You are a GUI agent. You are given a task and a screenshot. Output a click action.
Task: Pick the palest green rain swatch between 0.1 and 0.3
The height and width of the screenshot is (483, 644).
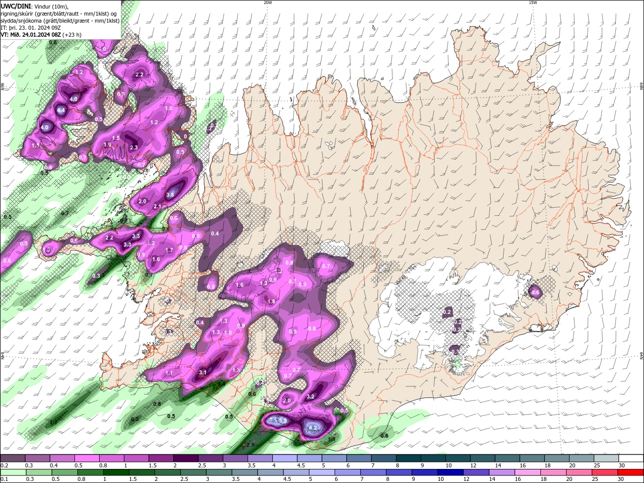tap(13, 472)
